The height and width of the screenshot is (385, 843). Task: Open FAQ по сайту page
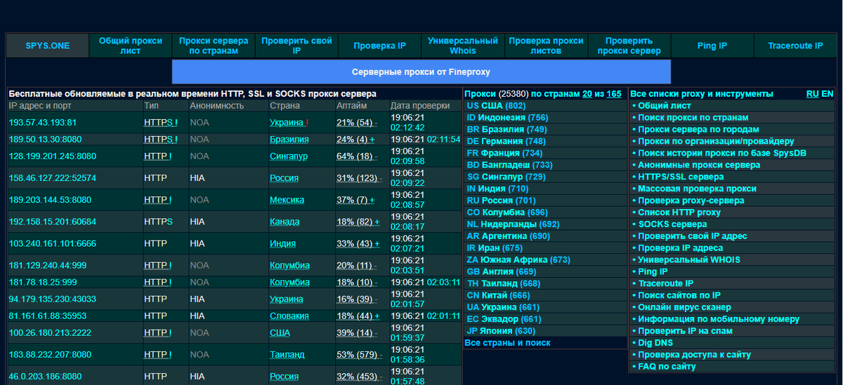[x=667, y=367]
